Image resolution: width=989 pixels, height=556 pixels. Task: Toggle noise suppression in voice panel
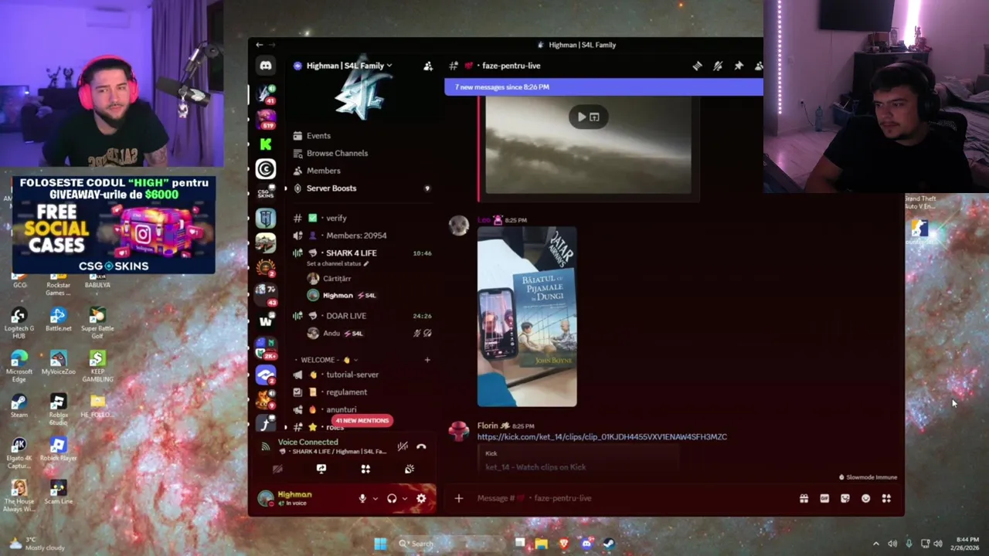(x=403, y=446)
